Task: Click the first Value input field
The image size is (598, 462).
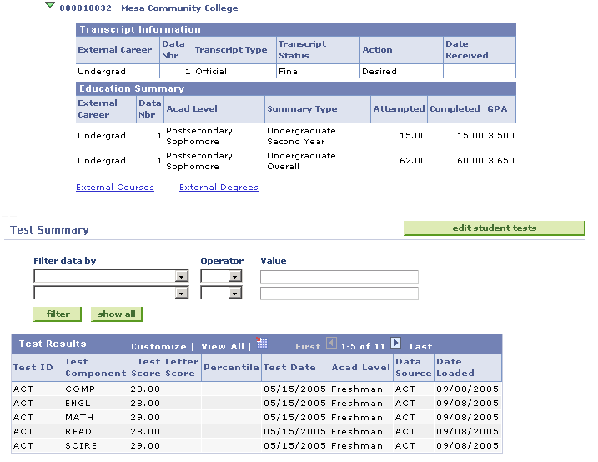Action: (x=339, y=276)
